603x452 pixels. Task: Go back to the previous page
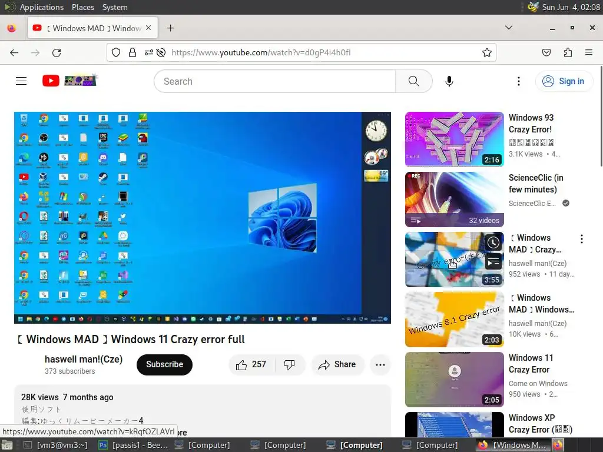click(x=14, y=52)
